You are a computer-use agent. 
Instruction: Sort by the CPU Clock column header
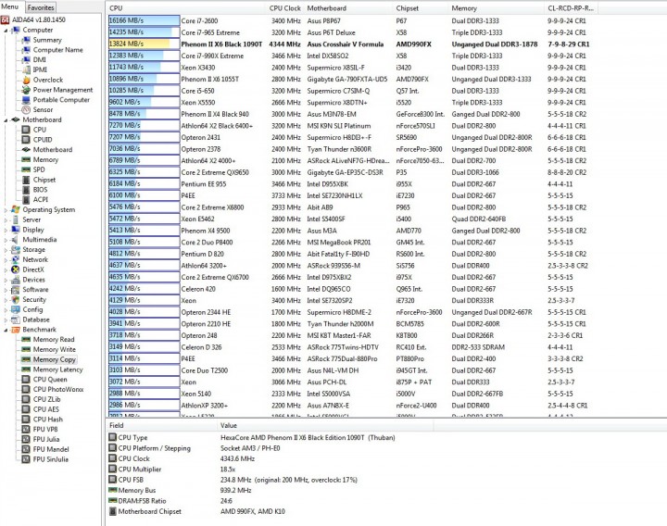point(284,8)
